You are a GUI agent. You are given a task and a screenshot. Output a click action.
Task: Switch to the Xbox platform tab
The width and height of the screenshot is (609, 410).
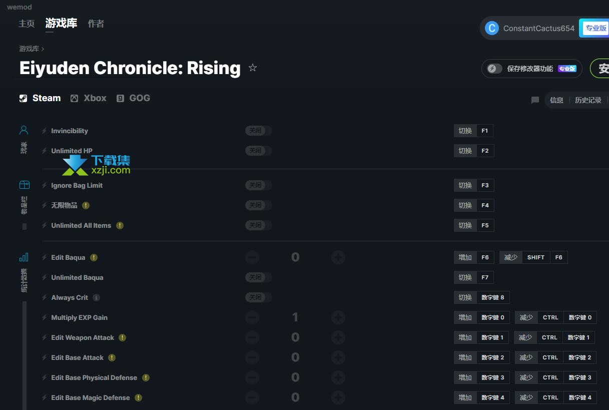89,98
